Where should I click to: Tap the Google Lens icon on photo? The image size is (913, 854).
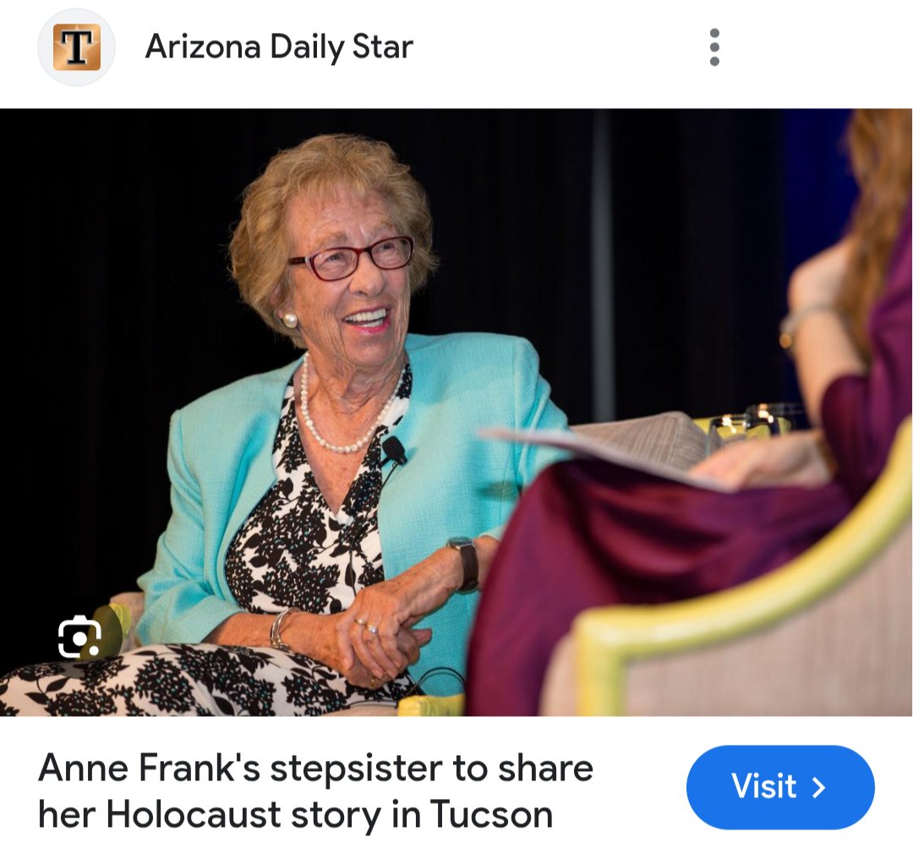click(79, 636)
